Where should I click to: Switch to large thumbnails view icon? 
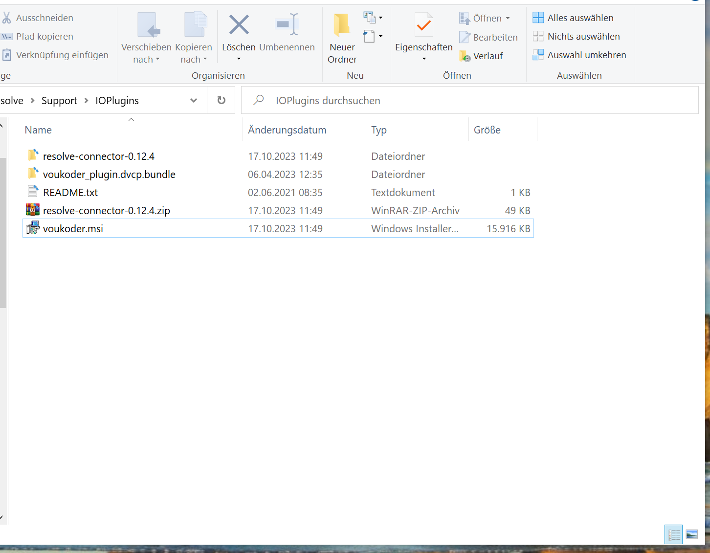(x=692, y=534)
